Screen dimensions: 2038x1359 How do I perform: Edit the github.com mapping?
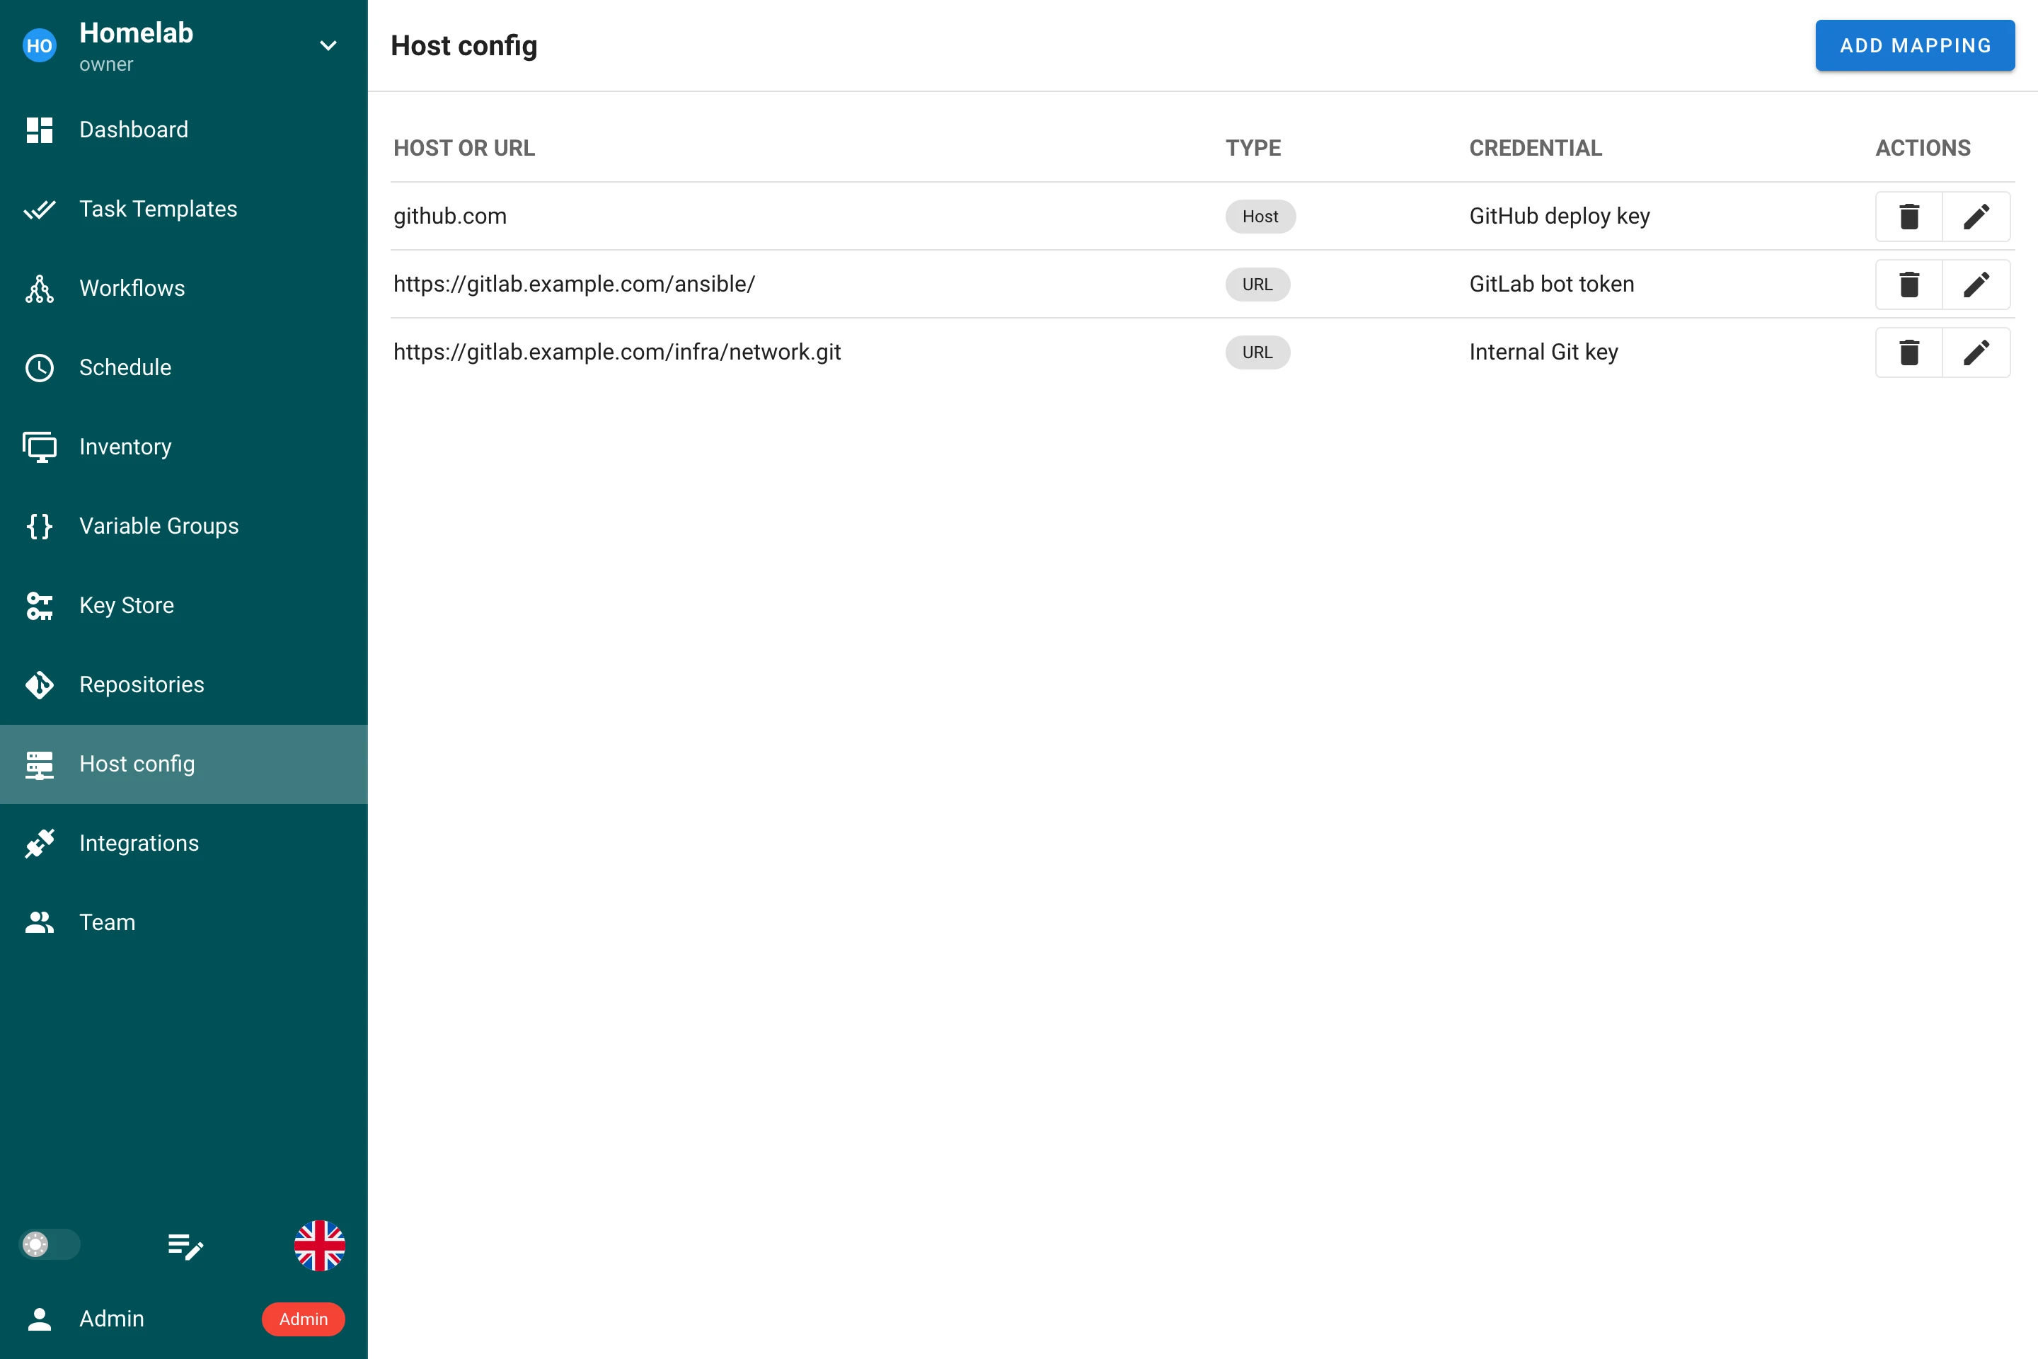coord(1976,216)
